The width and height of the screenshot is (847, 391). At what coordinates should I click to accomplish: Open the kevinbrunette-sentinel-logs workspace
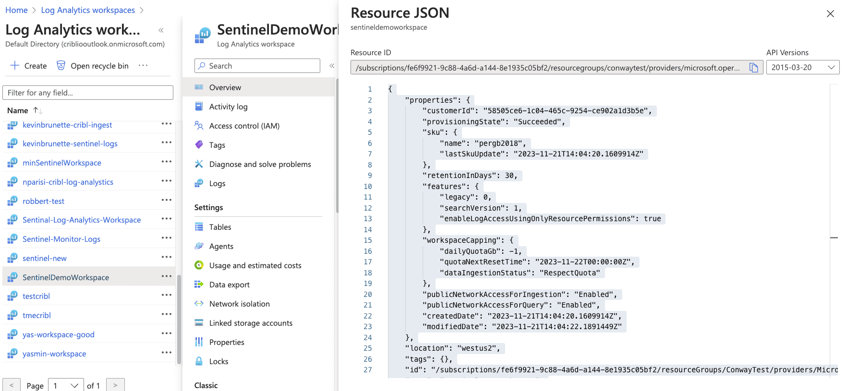[x=70, y=143]
